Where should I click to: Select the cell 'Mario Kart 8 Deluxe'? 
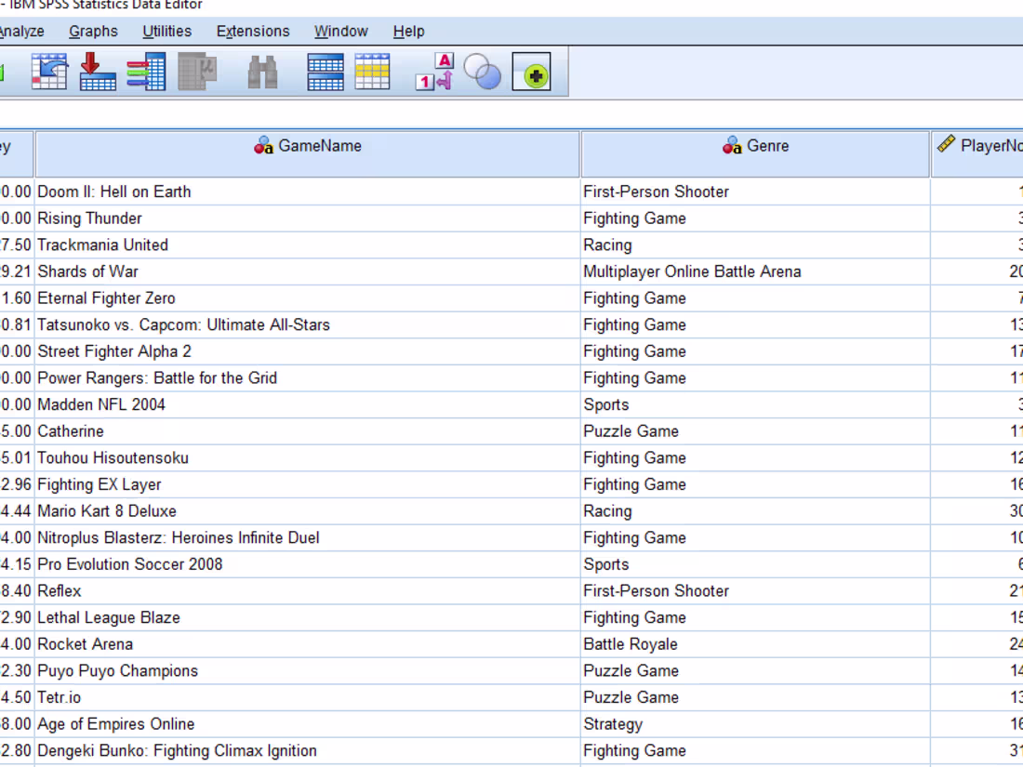[307, 511]
